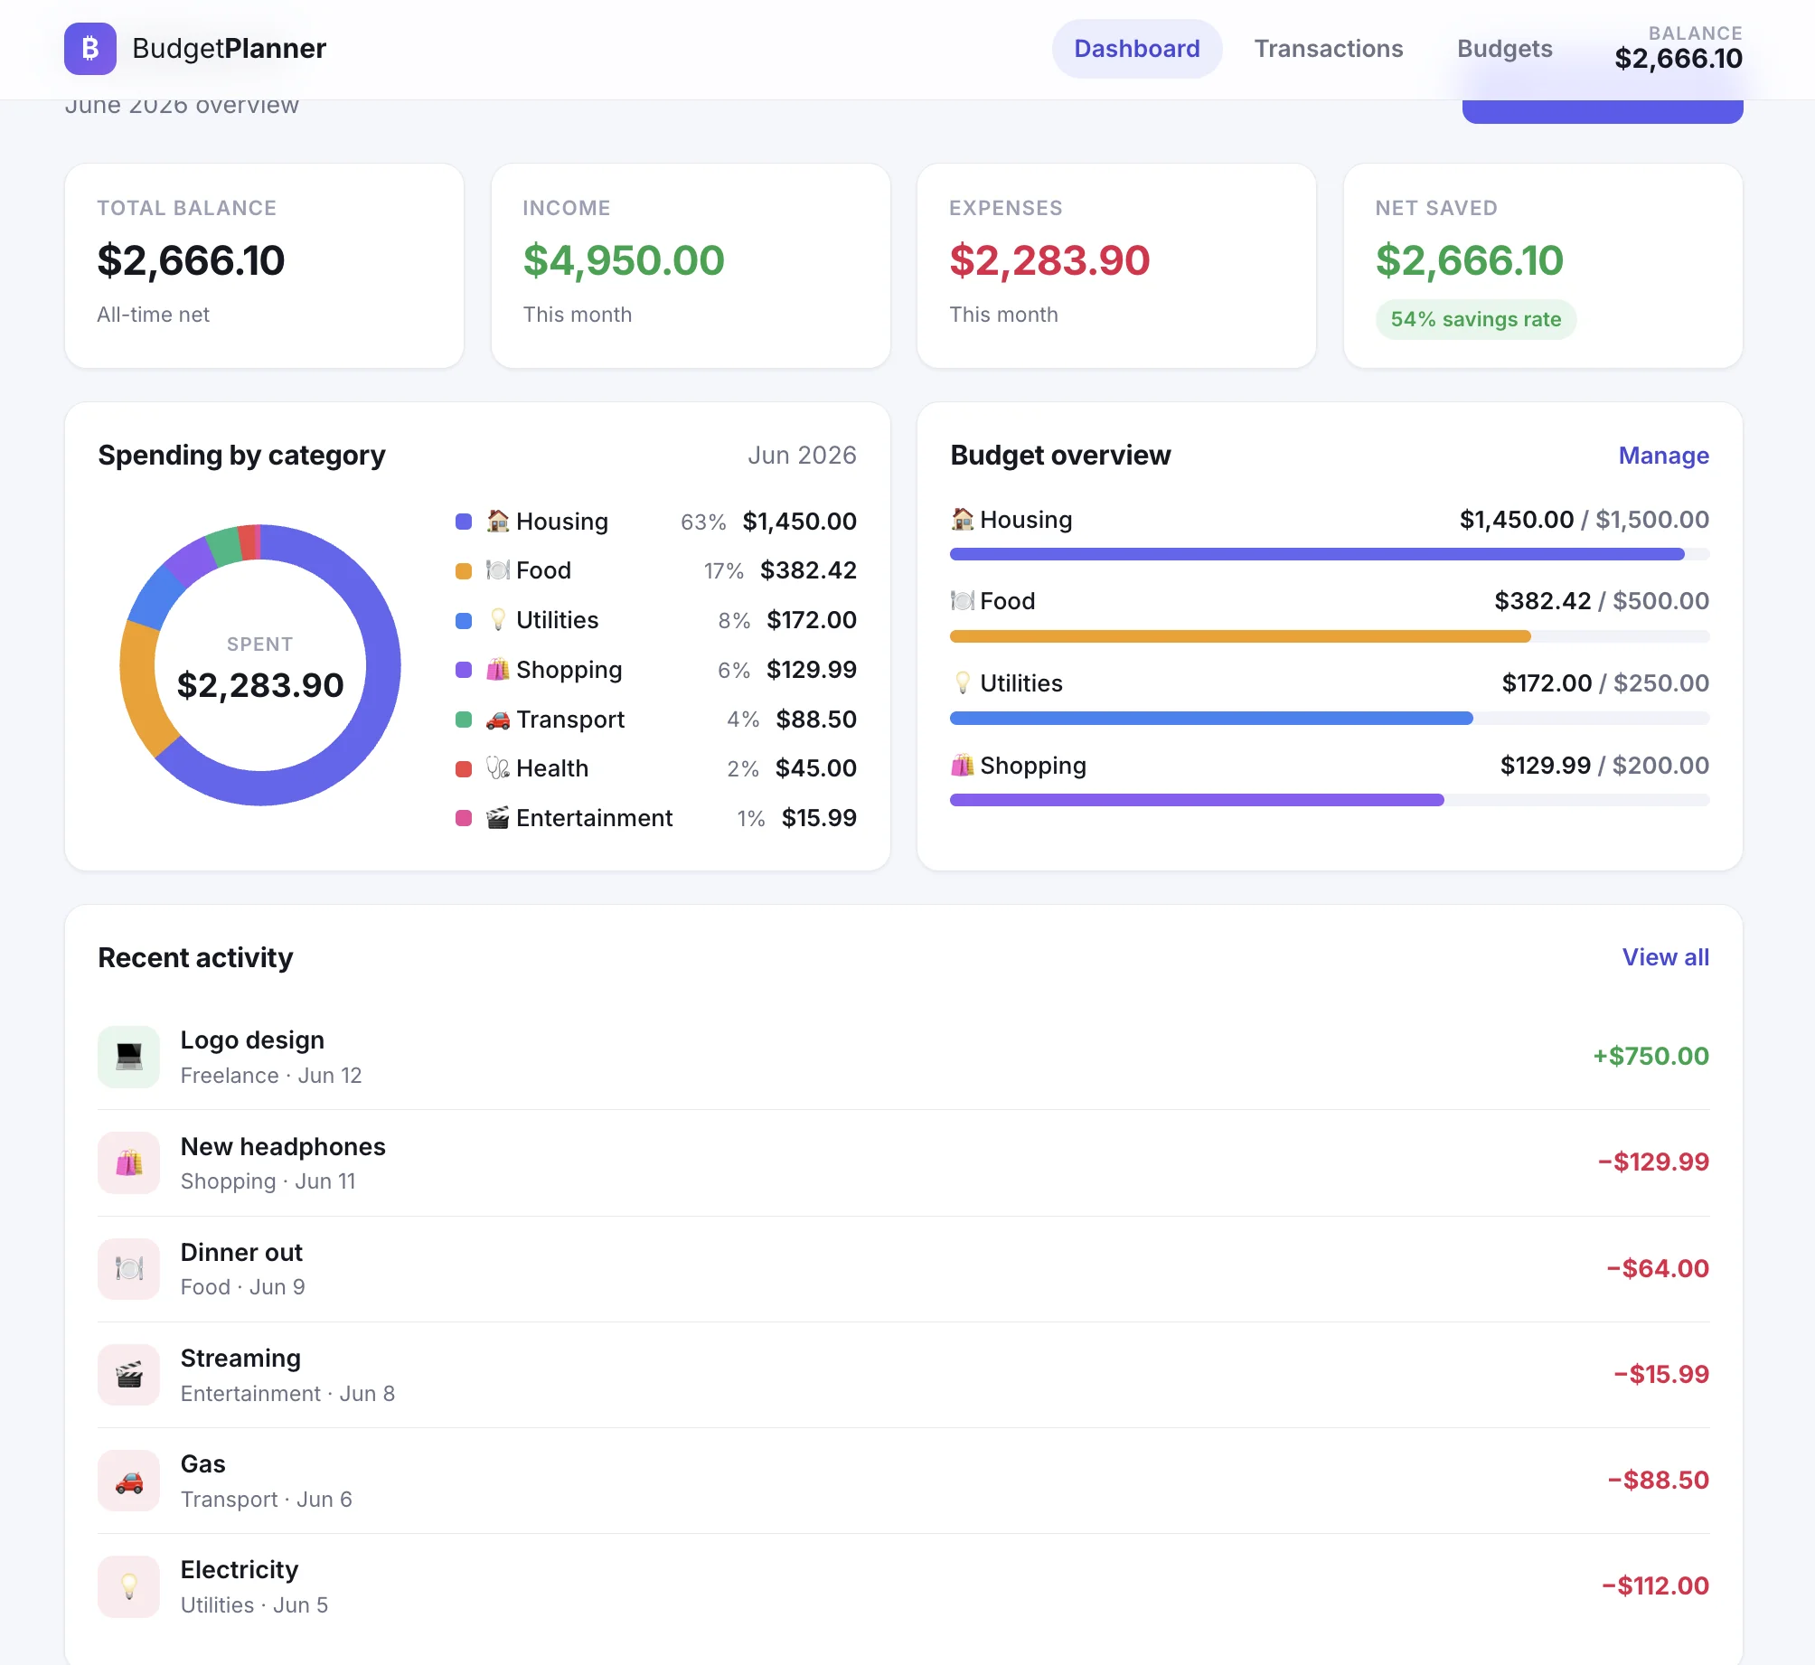Open View all recent activity
The image size is (1815, 1665).
pyautogui.click(x=1666, y=957)
